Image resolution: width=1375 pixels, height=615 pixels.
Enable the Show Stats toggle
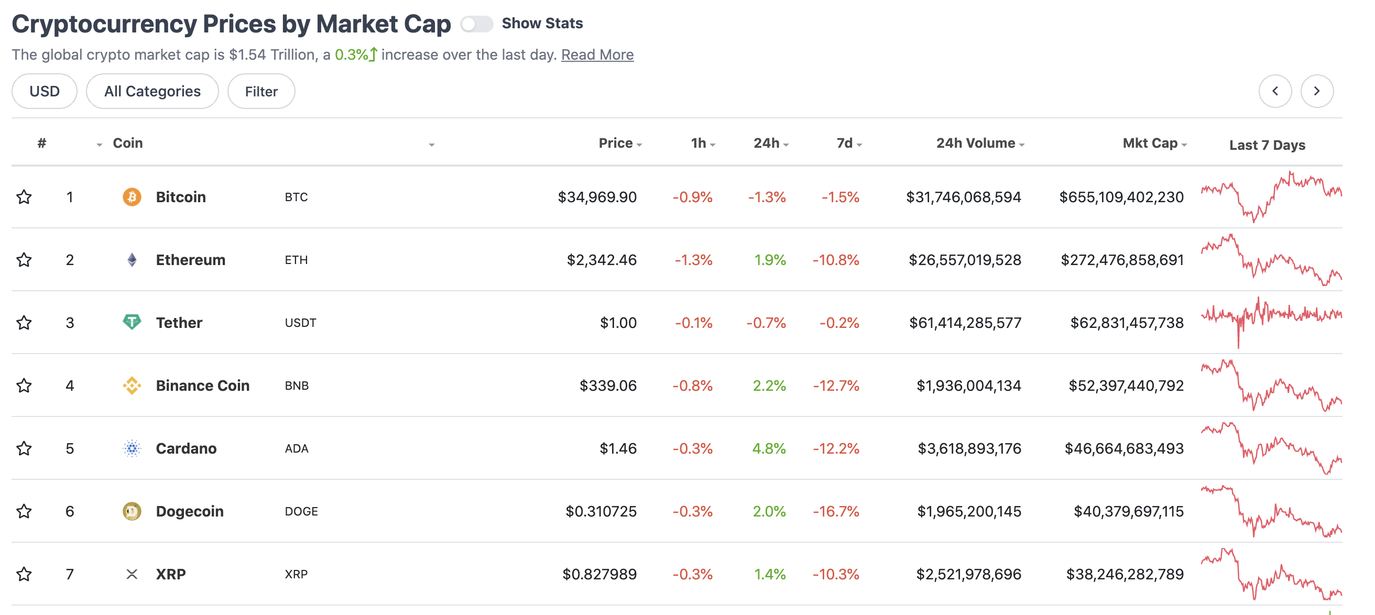tap(476, 24)
